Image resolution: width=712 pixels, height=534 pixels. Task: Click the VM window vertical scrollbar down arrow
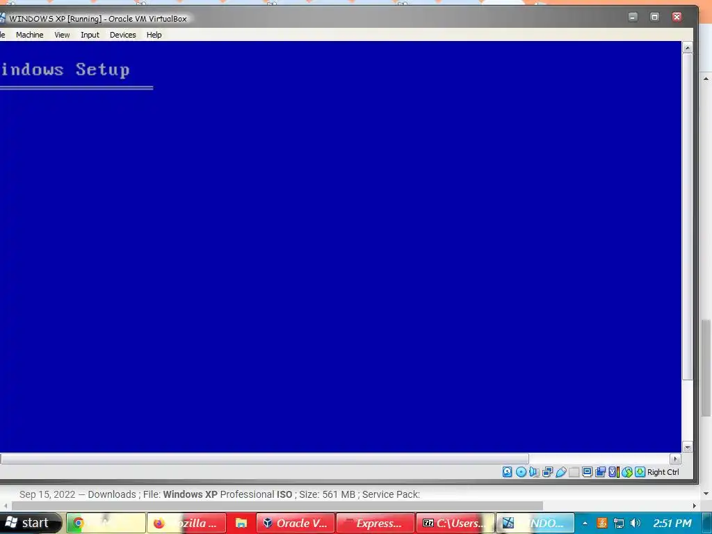[688, 447]
